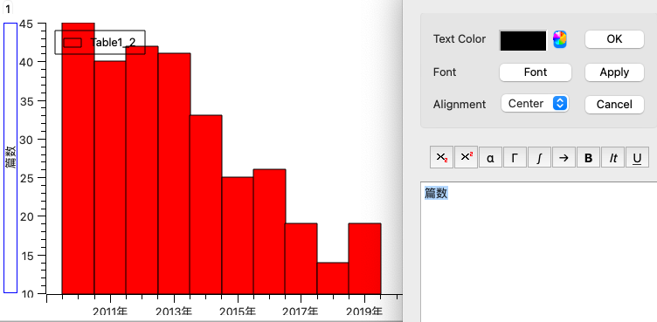Click inside the text editor field

point(538,251)
